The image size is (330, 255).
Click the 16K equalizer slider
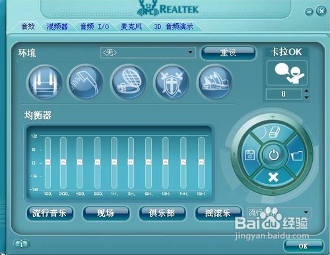click(x=201, y=163)
